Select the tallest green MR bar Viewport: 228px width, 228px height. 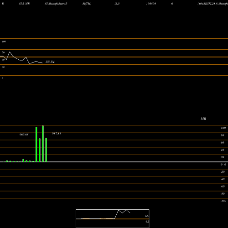pyautogui.click(x=43, y=144)
